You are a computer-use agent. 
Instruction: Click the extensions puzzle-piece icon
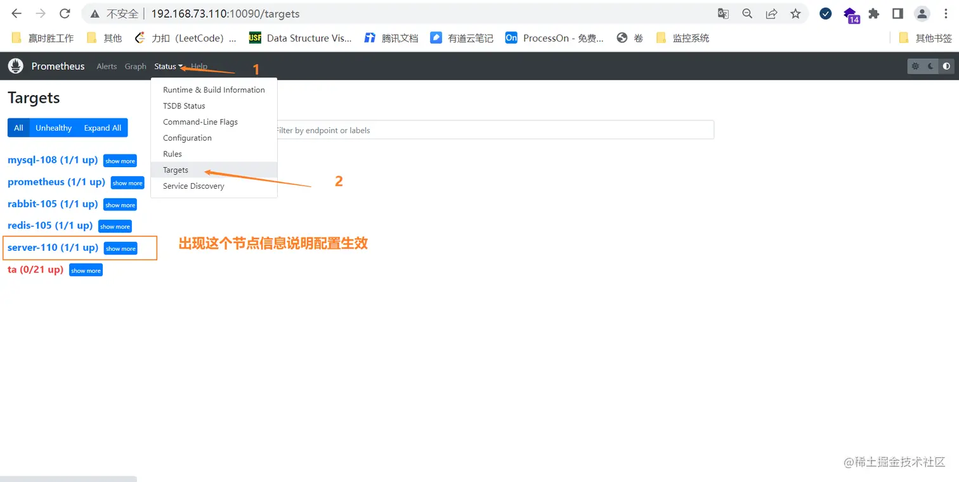873,13
